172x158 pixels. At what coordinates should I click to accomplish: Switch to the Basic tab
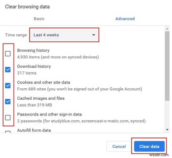39,19
